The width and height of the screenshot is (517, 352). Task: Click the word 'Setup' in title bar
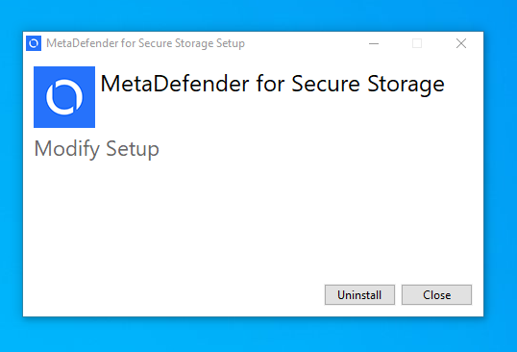pos(231,43)
